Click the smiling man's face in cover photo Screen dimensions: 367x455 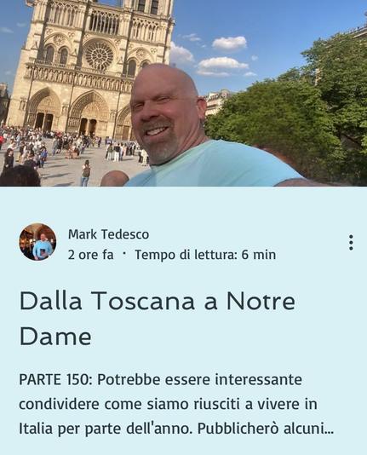[x=162, y=113]
